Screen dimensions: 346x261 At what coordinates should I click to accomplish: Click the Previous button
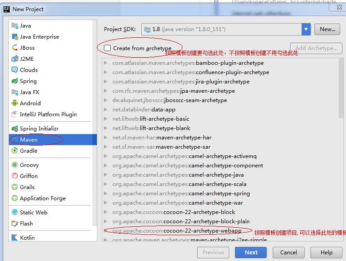coord(213,253)
